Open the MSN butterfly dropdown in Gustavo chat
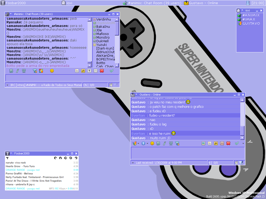 pos(138,143)
